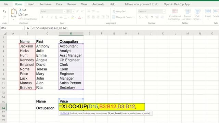Image resolution: width=219 pixels, height=123 pixels.
Task: Click the Insert cells button
Action: [208, 14]
